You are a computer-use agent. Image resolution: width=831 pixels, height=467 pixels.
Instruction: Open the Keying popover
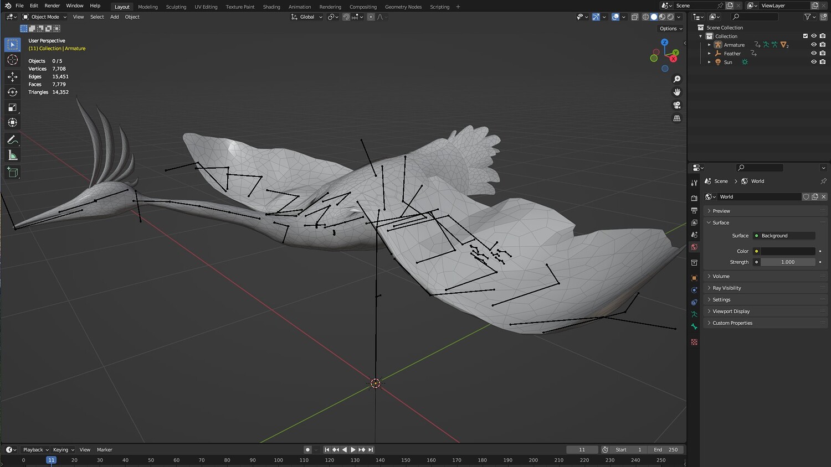click(x=63, y=450)
